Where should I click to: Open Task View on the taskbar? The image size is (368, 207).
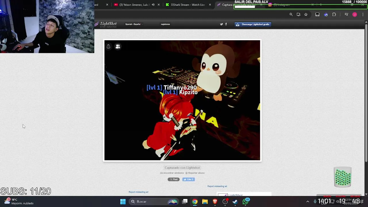pos(185,202)
